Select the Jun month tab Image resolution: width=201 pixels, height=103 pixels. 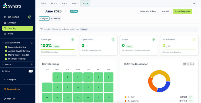85,3
